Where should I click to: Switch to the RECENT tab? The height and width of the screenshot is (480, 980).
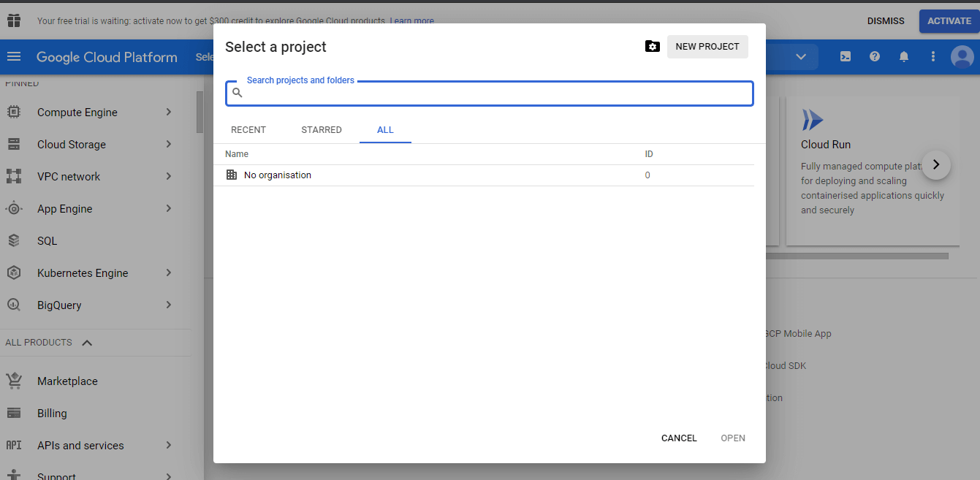pyautogui.click(x=248, y=129)
